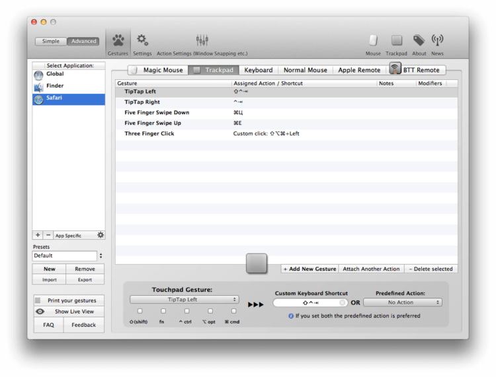Open the News antenna icon
496x377 pixels.
click(x=437, y=44)
